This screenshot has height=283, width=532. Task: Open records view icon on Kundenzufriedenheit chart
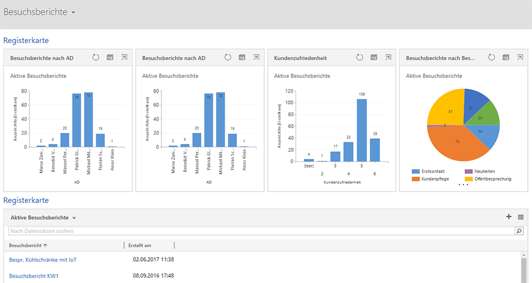(x=374, y=58)
